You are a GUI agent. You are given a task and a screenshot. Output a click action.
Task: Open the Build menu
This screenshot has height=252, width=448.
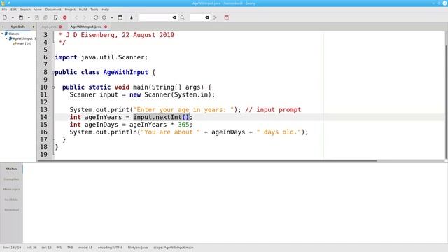[x=83, y=9]
